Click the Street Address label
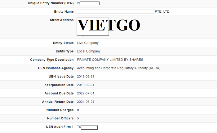 point(62,20)
